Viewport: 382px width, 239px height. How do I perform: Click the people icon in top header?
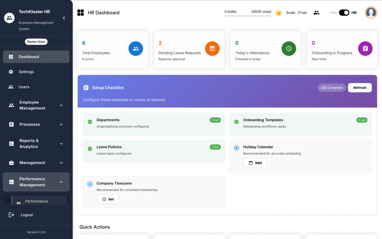point(316,13)
